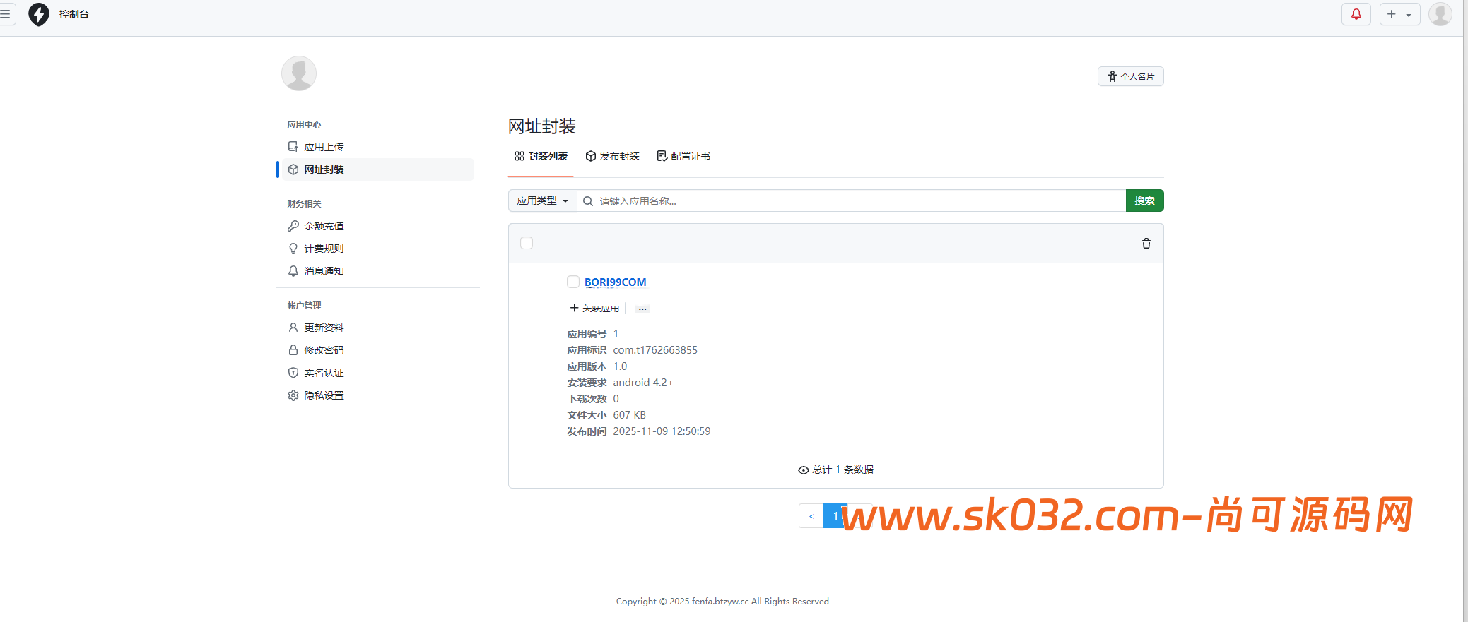Open the ellipsis more options for BORI99COM
The image size is (1468, 622).
[x=642, y=309]
